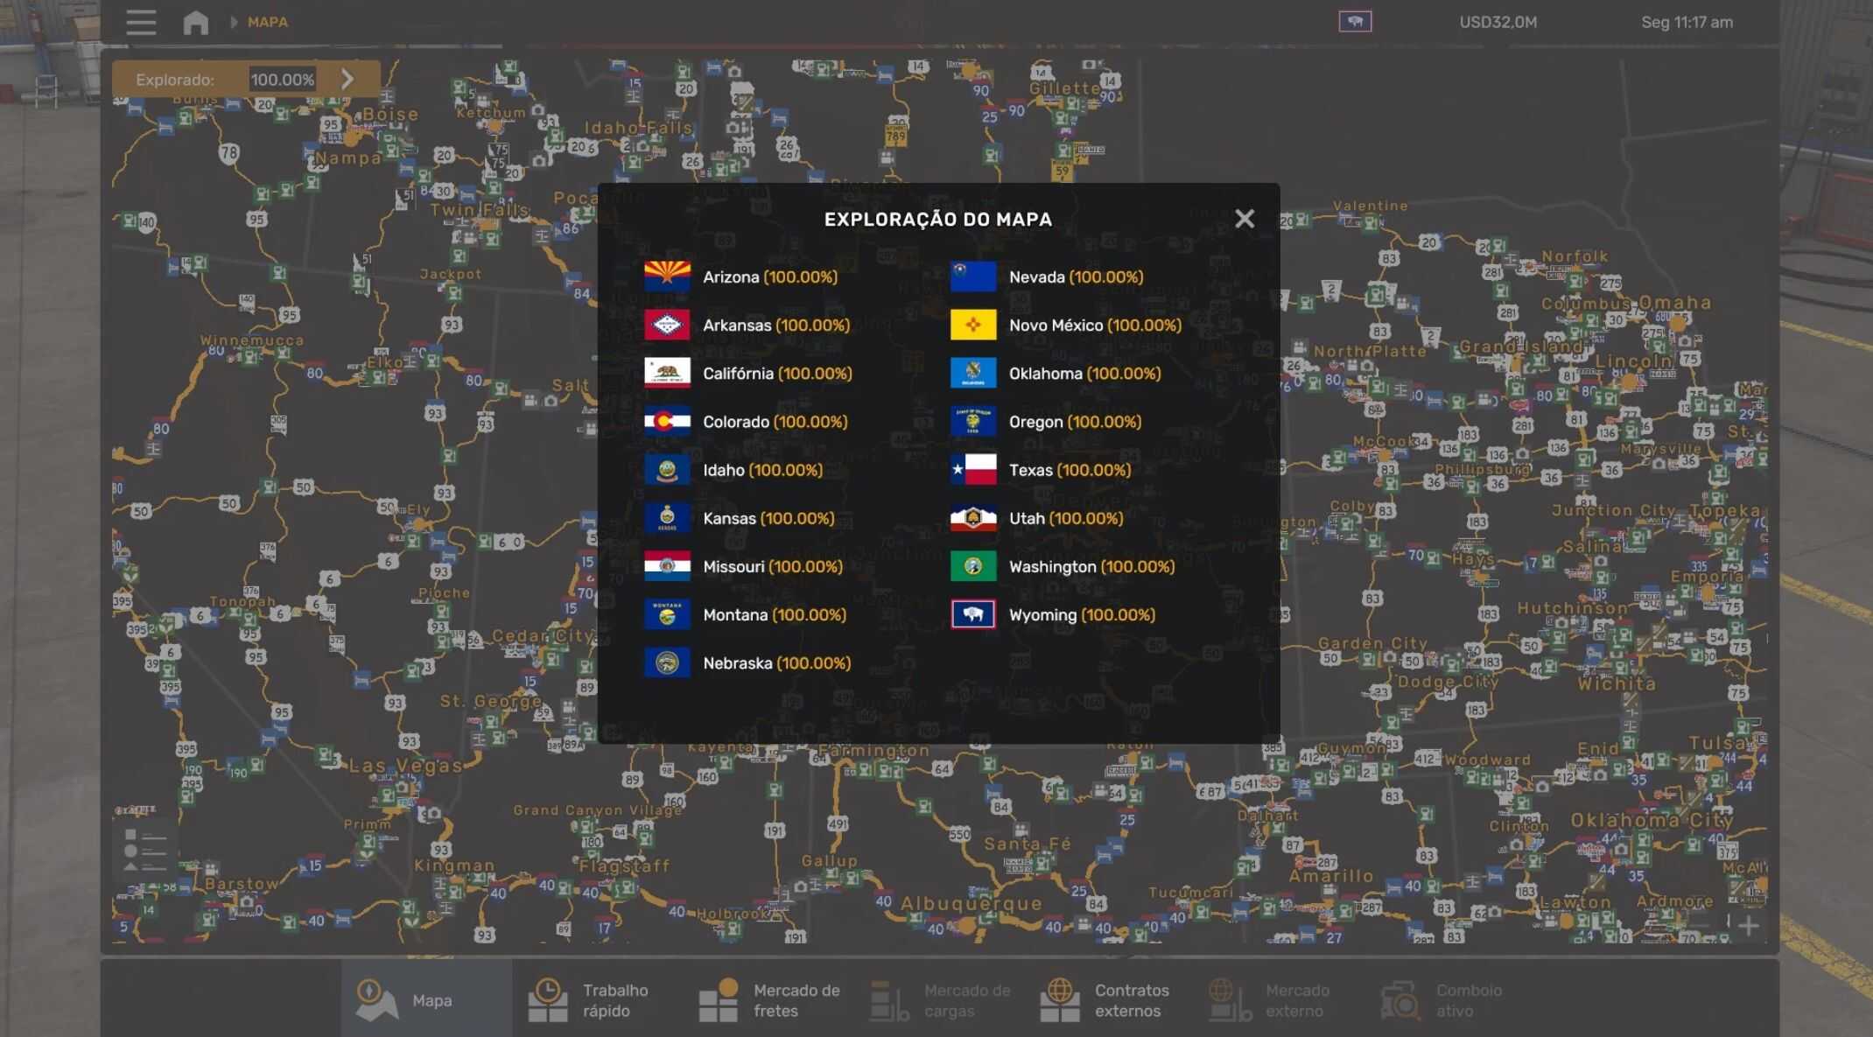The width and height of the screenshot is (1873, 1037).
Task: Expand the Explorado percentage arrow
Action: pyautogui.click(x=347, y=80)
